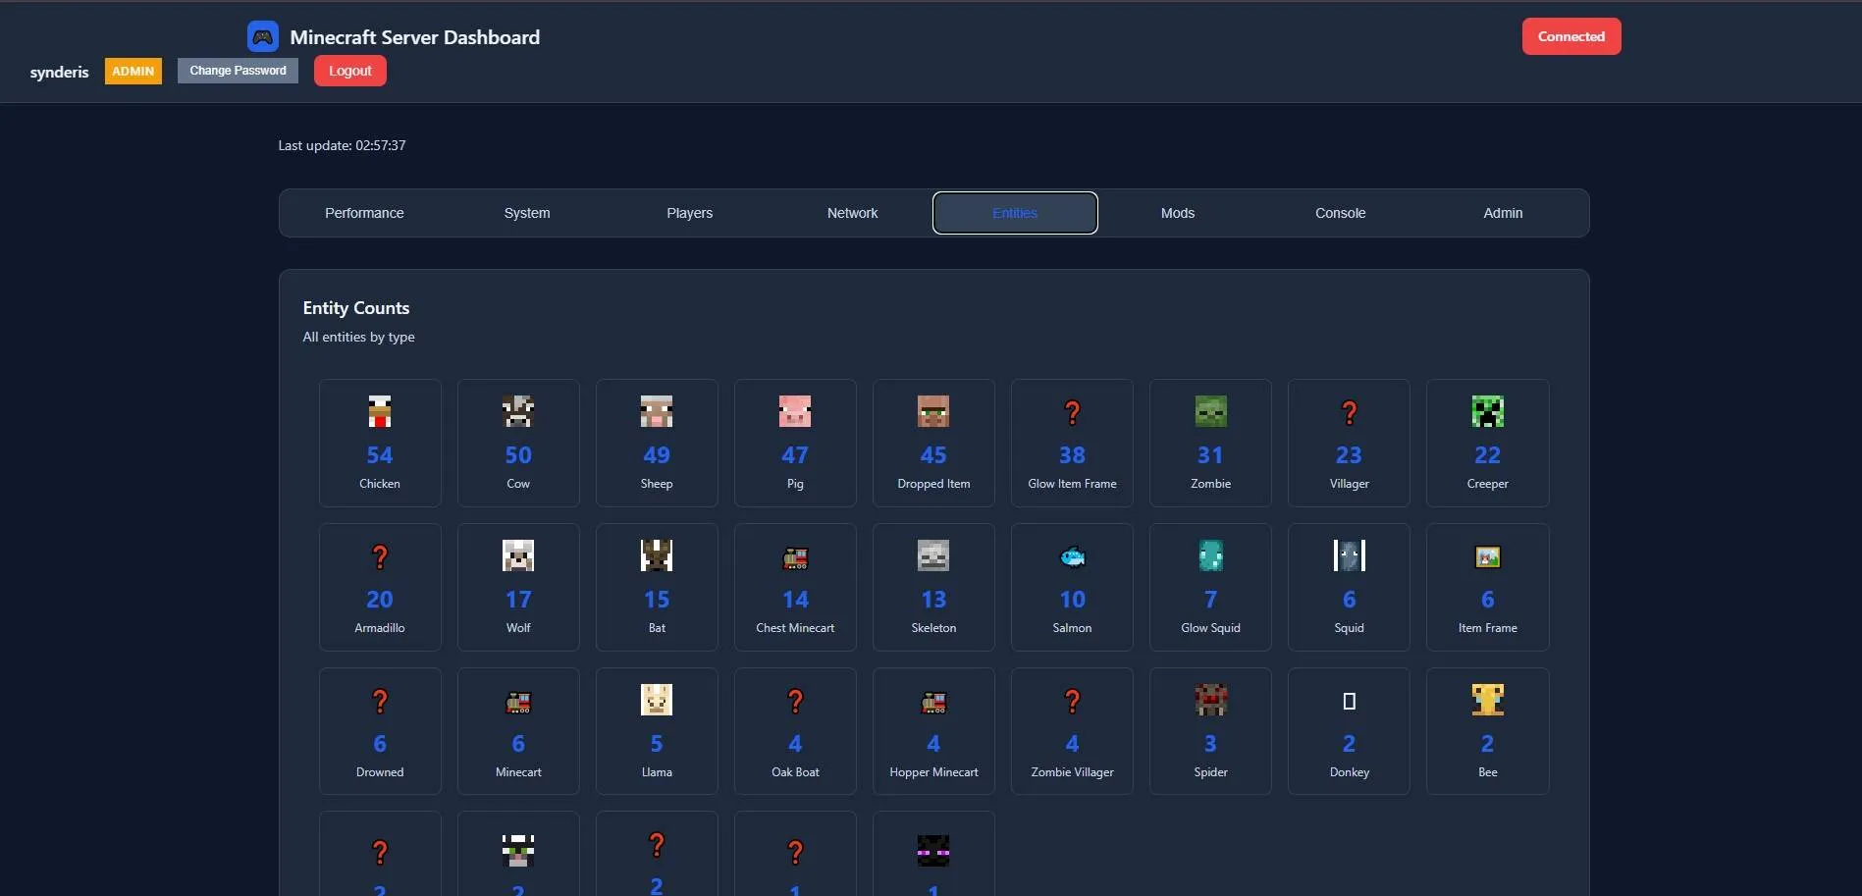Click the Glow Item Frame question mark icon

point(1072,413)
